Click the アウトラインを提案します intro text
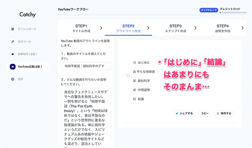This screenshot has width=252, height=148. 86,43
